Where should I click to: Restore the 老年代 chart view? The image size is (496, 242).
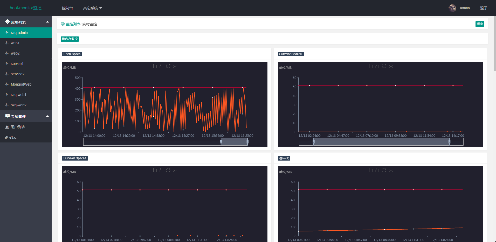click(384, 170)
